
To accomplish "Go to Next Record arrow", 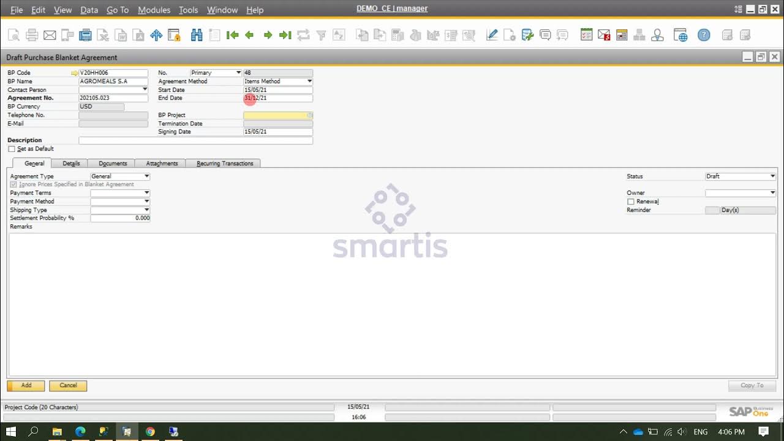I will [268, 36].
